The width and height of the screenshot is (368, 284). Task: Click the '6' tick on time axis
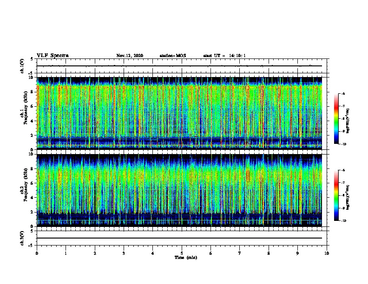pyautogui.click(x=211, y=253)
